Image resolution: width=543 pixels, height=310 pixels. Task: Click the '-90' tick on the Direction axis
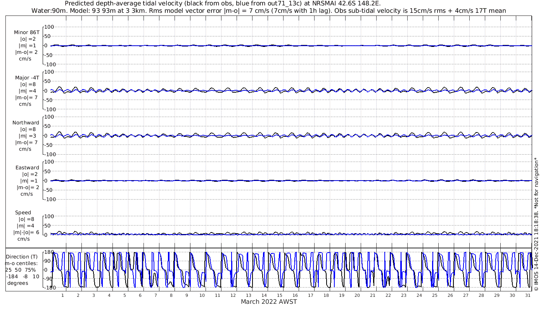[48, 279]
